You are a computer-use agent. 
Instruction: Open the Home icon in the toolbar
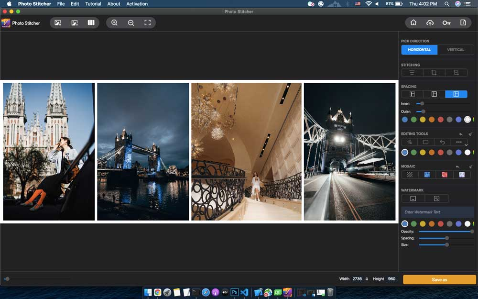pos(414,22)
